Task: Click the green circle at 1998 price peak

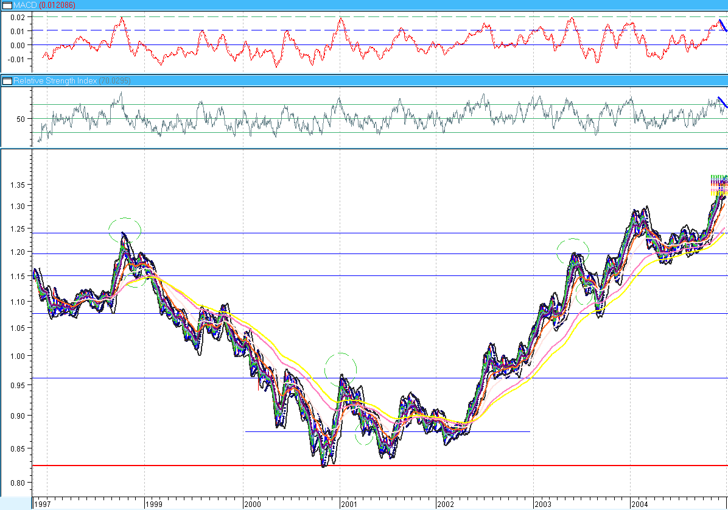Action: point(125,230)
